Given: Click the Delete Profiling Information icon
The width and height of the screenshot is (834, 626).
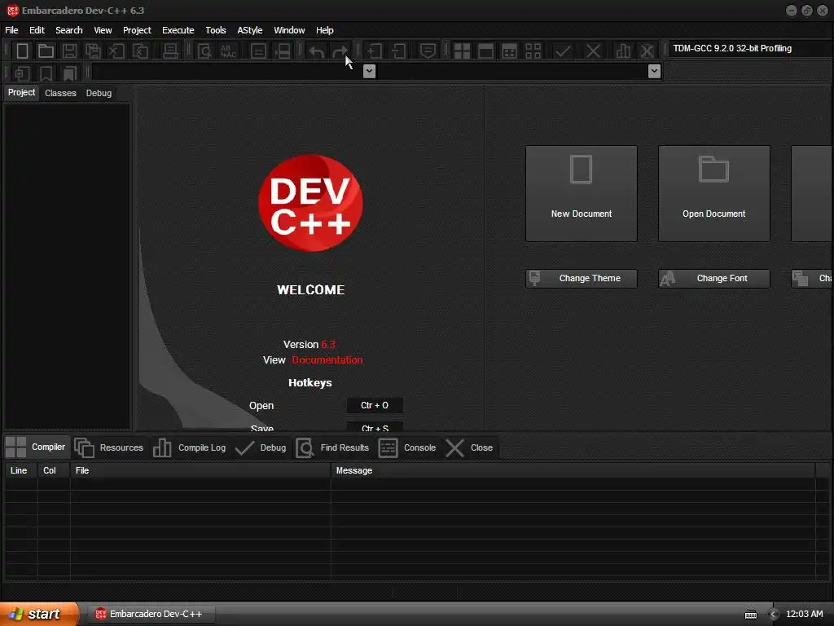Looking at the screenshot, I should (x=647, y=51).
